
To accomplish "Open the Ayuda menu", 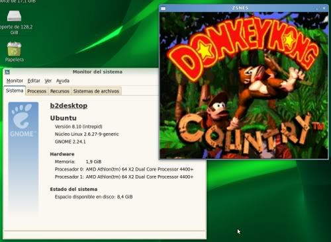I will 63,81.
